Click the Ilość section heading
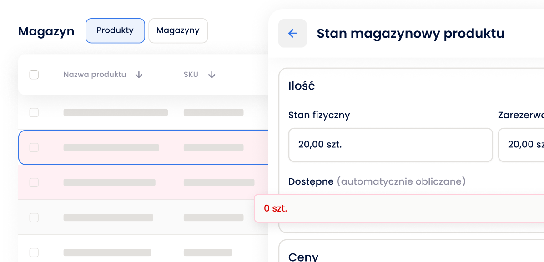 [302, 86]
